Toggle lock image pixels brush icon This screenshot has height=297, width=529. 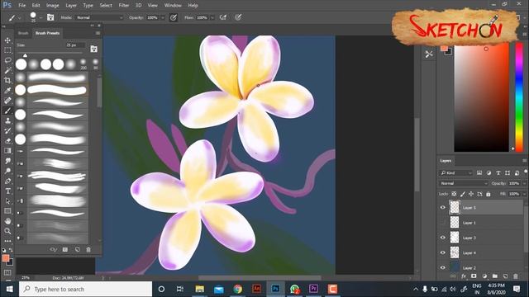click(463, 194)
